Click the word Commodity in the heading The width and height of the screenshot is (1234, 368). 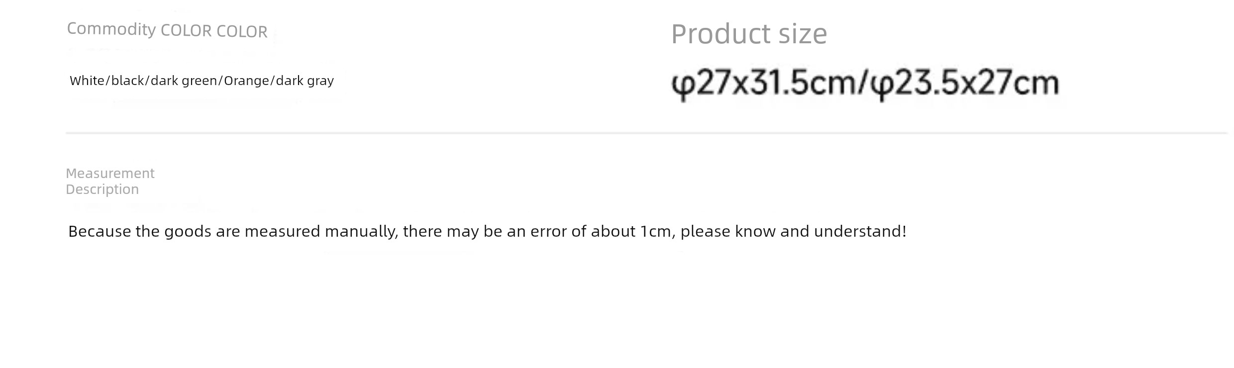tap(111, 29)
